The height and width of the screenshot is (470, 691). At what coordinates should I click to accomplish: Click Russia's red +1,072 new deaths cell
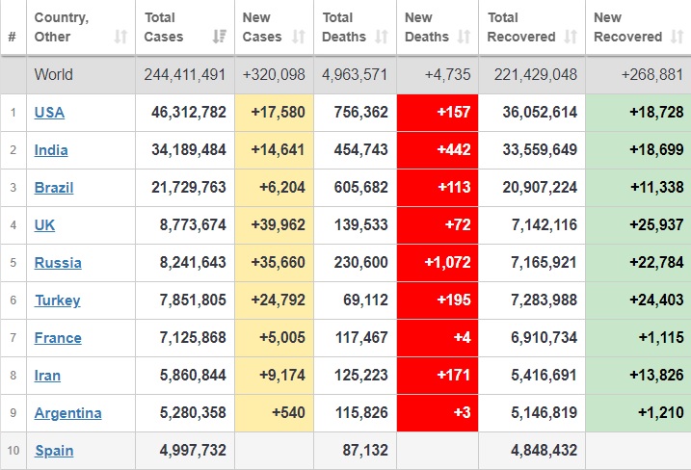click(437, 263)
